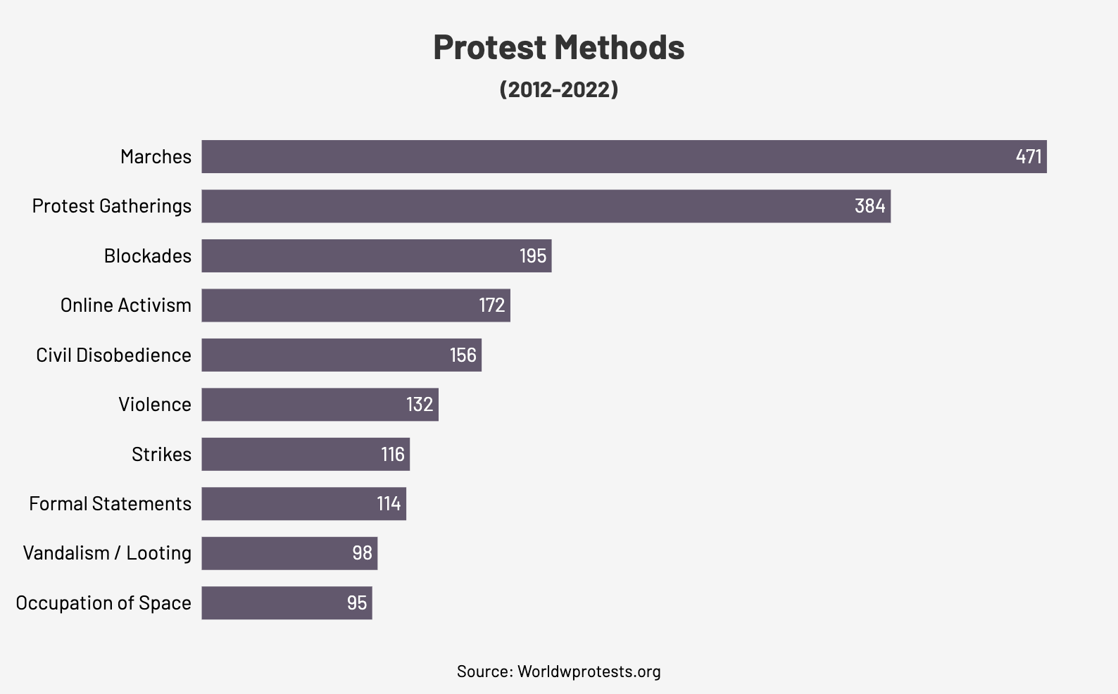Click the Protest Methods chart title
1118x694 pixels.
click(558, 47)
